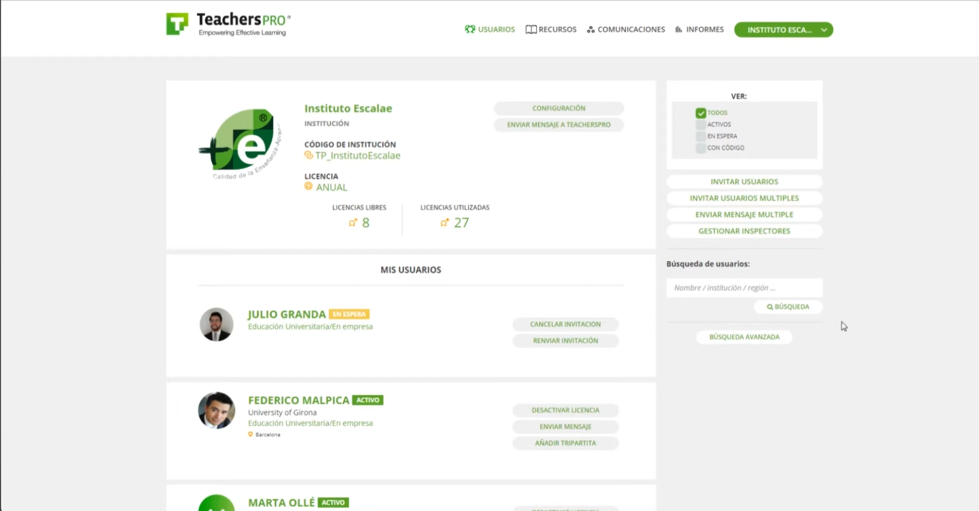
Task: Click the Informes bar chart icon
Action: 679,29
